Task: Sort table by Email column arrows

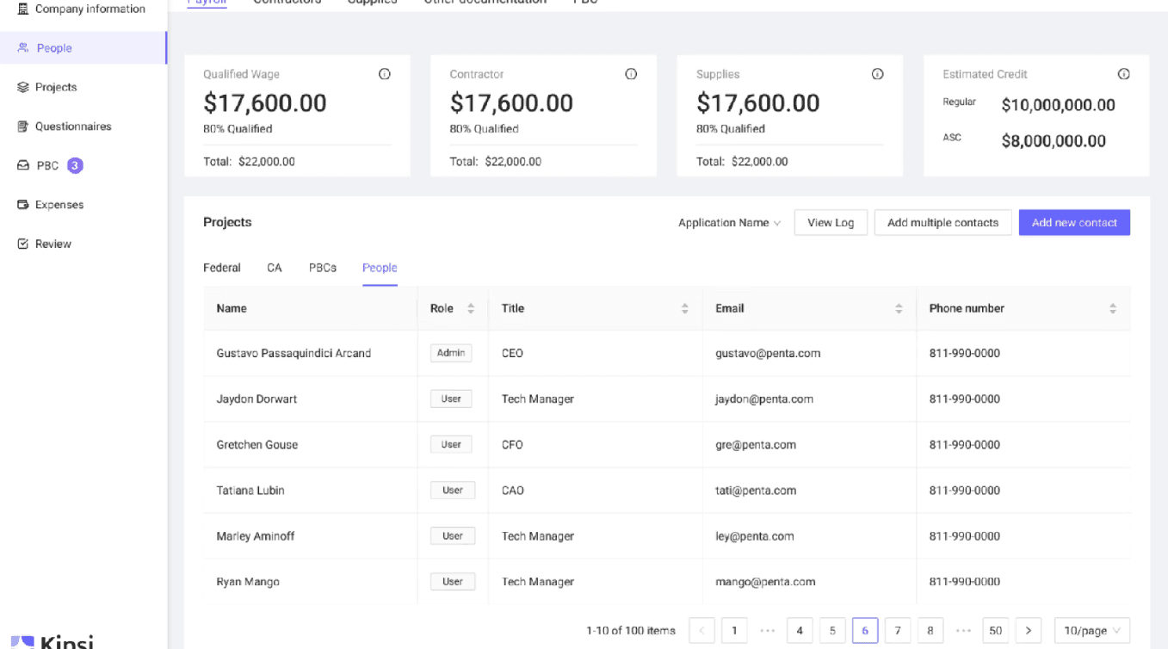Action: coord(899,308)
